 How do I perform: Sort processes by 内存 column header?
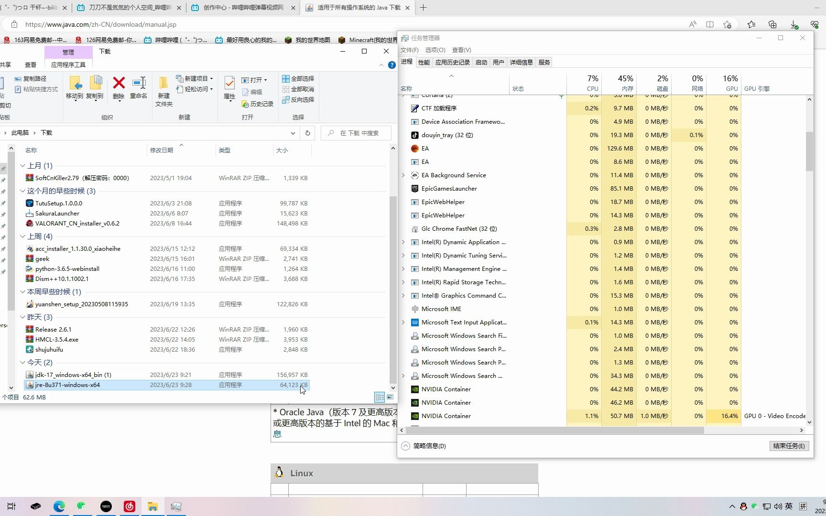click(x=619, y=83)
